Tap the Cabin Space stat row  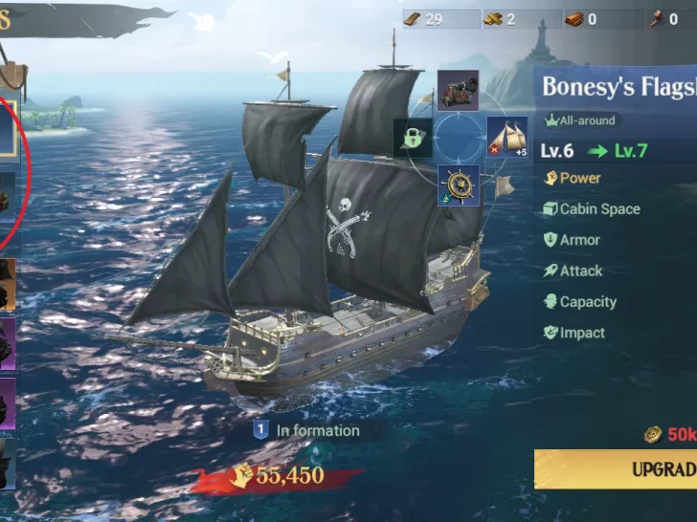click(616, 208)
